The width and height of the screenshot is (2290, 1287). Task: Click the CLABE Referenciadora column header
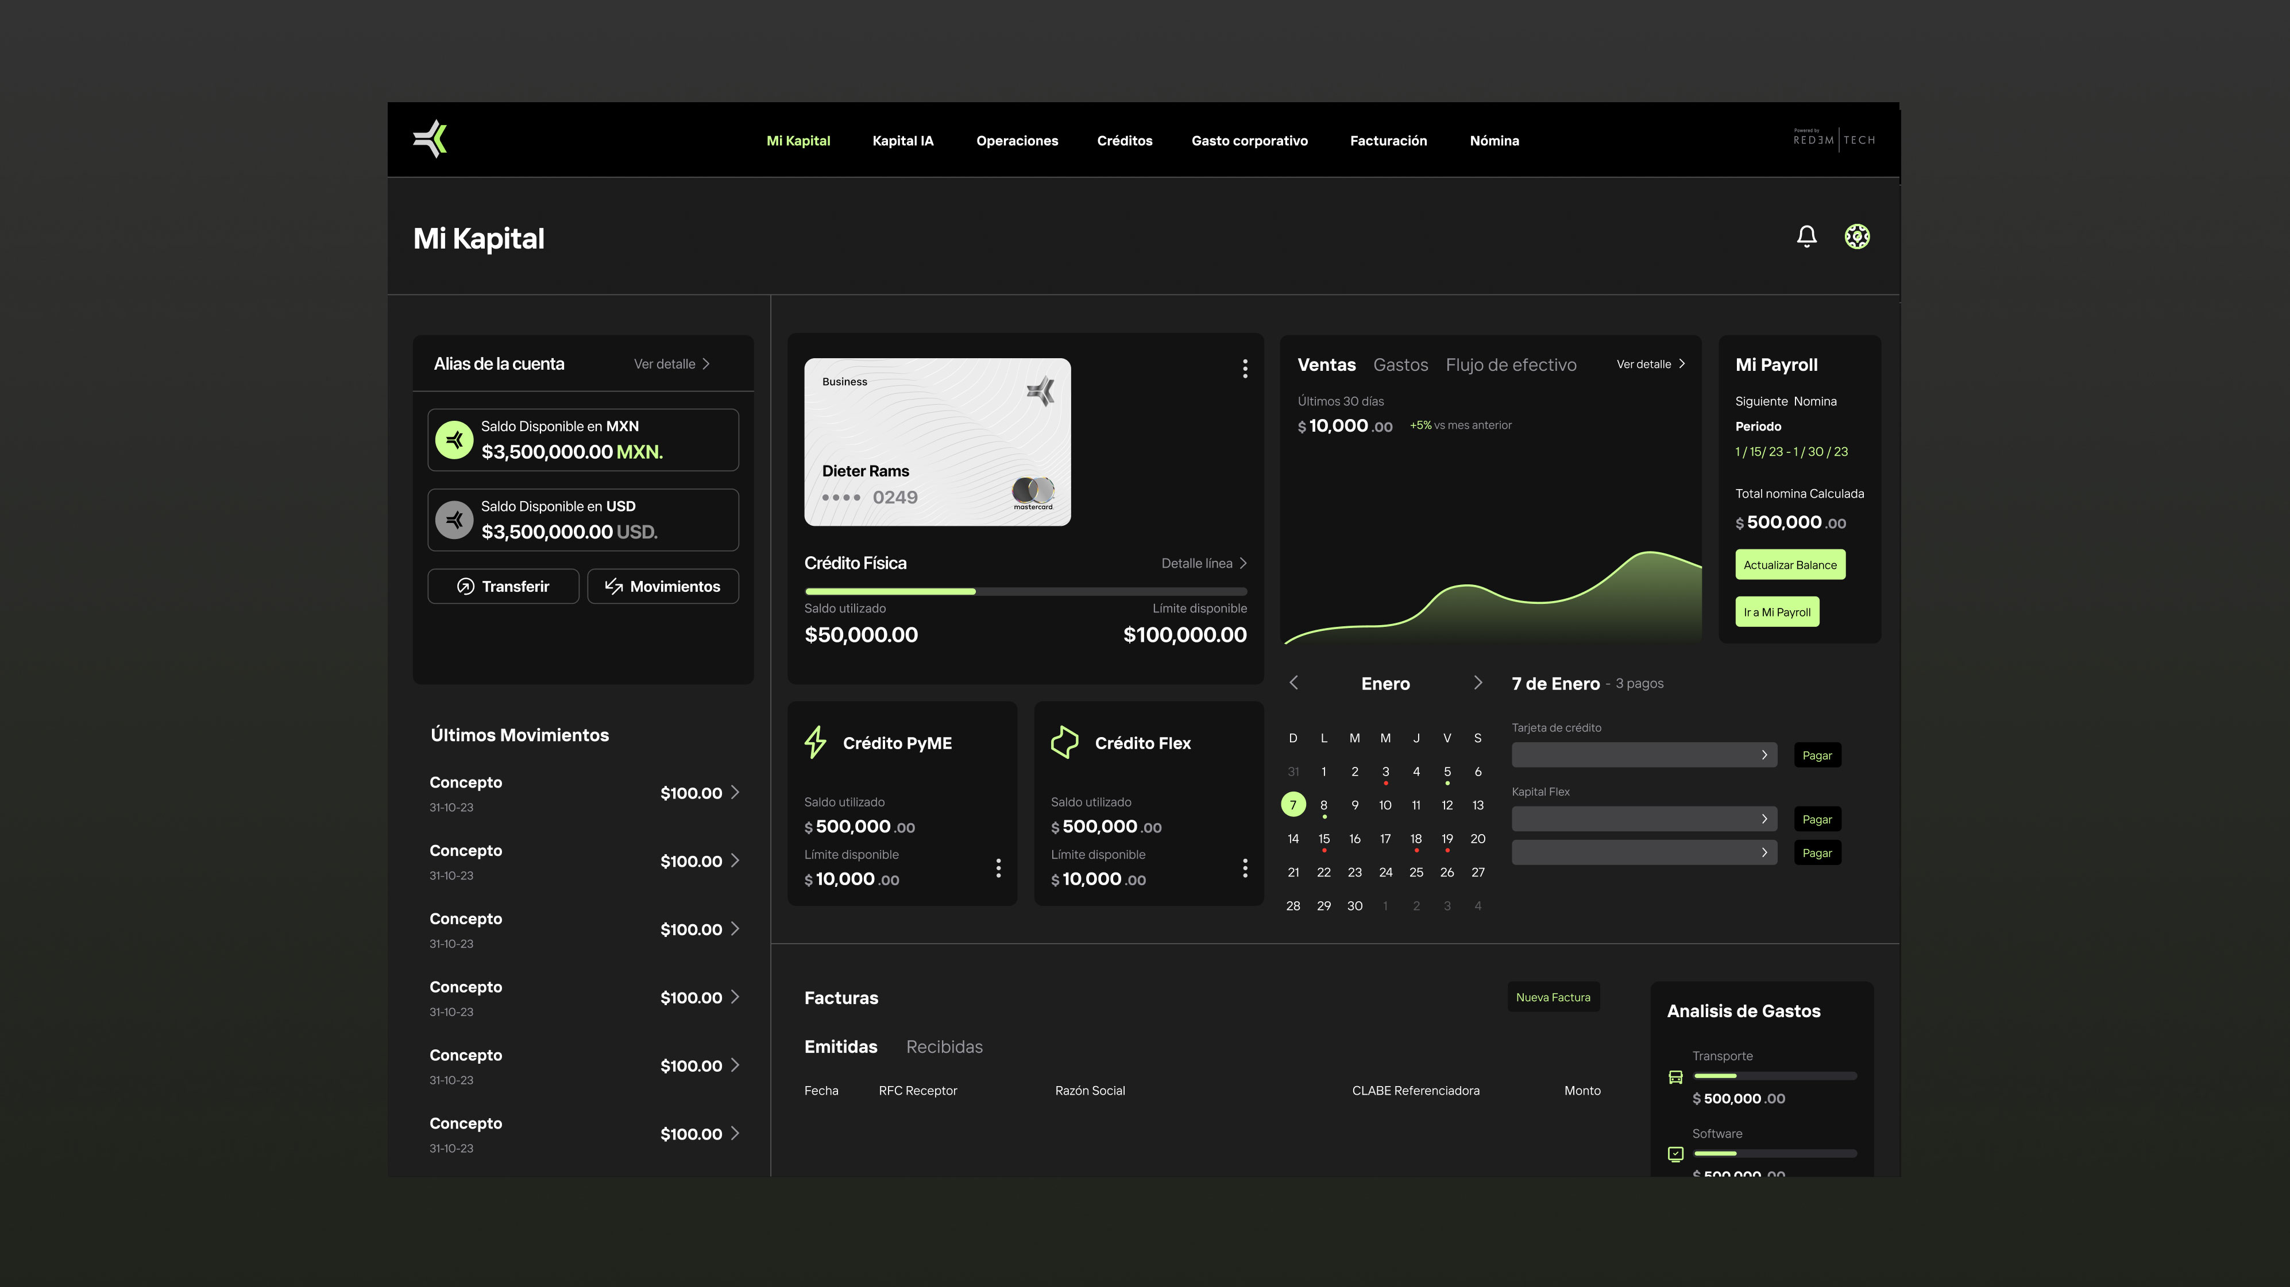[x=1415, y=1091]
